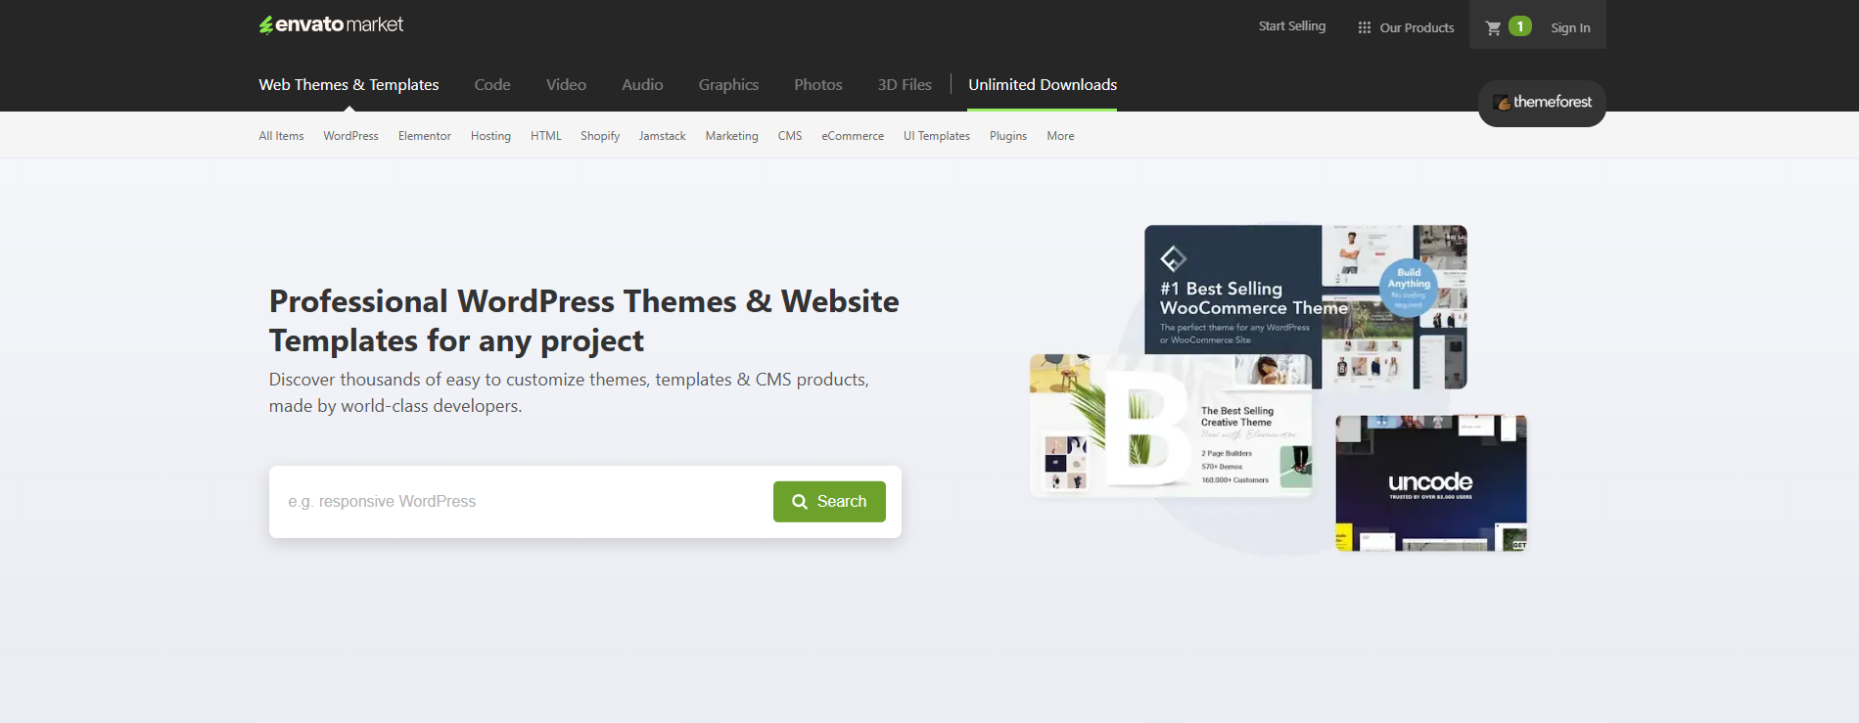Click the Our Products grid icon
The image size is (1859, 723).
[x=1365, y=27]
